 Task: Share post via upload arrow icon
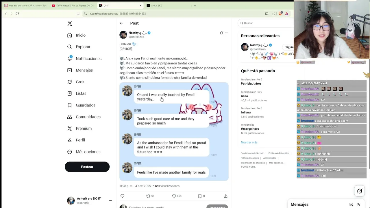[x=225, y=196]
